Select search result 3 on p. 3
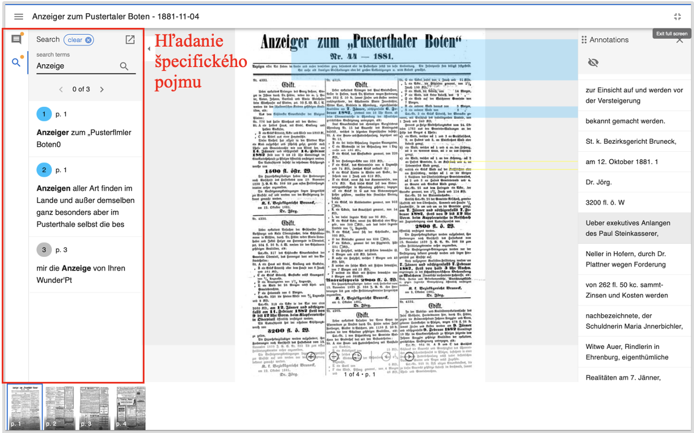 click(x=85, y=265)
